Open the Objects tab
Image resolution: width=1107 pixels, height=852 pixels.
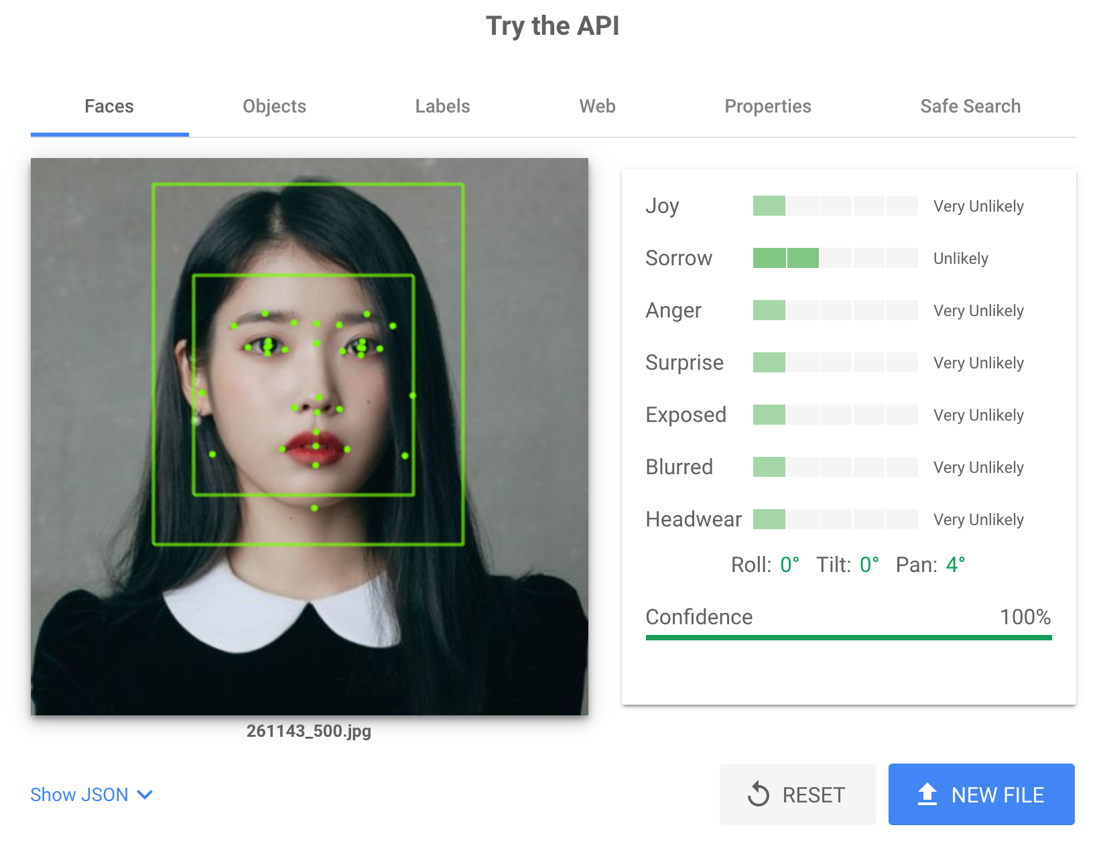pyautogui.click(x=274, y=106)
